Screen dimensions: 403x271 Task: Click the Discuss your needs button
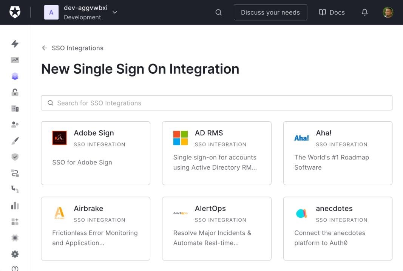270,12
